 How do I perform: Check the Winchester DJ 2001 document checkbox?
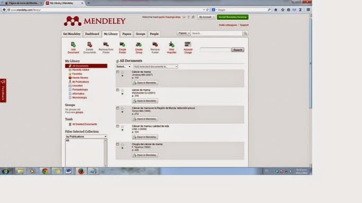point(118,90)
